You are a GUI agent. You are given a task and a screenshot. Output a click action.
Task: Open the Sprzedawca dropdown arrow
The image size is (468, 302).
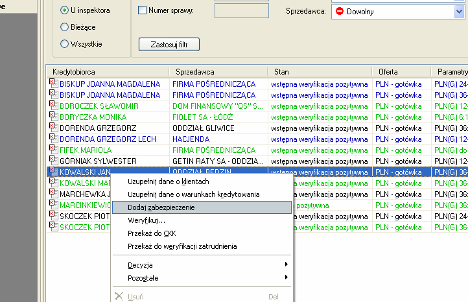(x=459, y=12)
